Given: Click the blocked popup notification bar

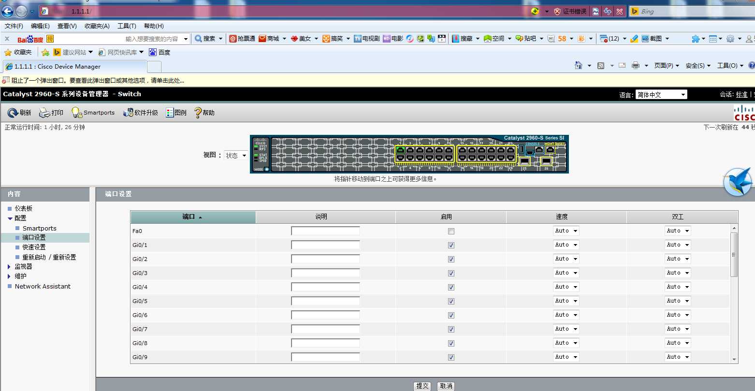Looking at the screenshot, I should (377, 80).
